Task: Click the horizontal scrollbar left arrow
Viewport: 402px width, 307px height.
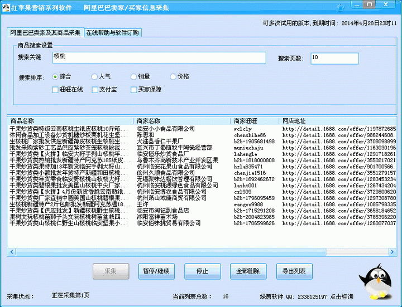Action: (x=12, y=252)
